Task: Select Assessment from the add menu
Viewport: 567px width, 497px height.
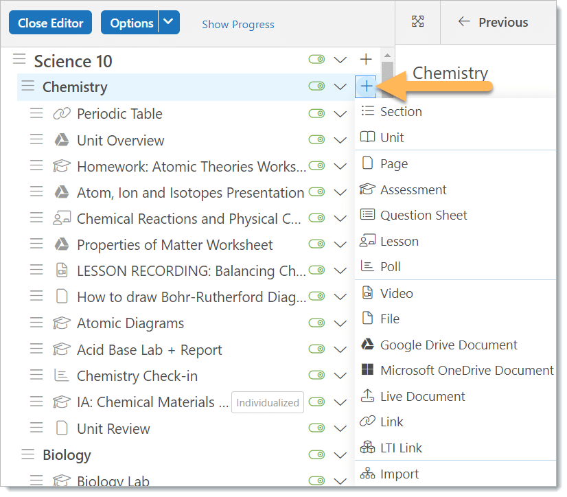Action: coord(413,190)
